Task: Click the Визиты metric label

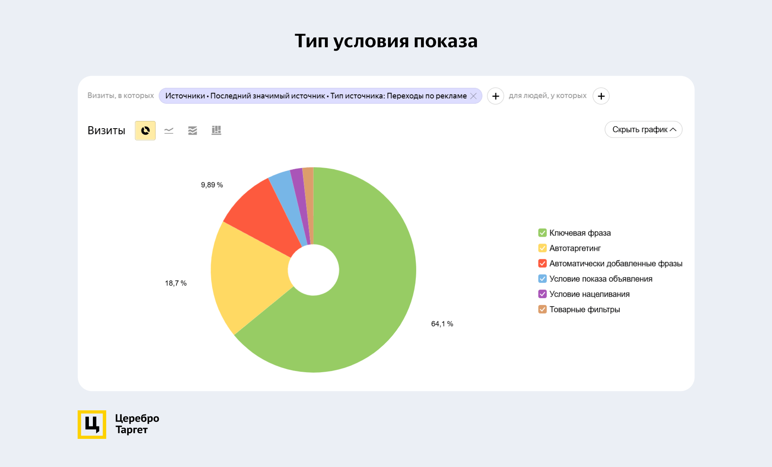Action: (107, 131)
